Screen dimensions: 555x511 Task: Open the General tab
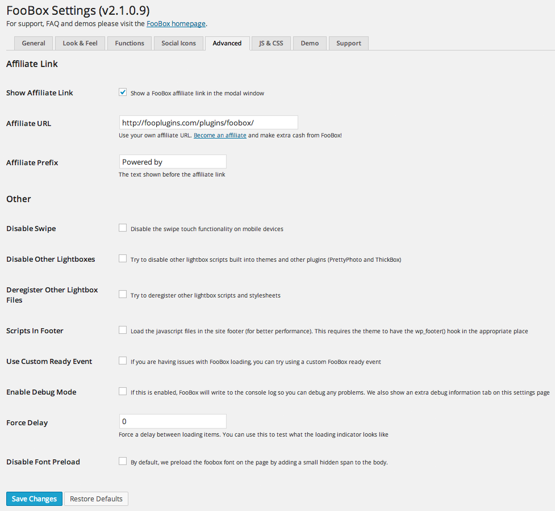click(34, 43)
